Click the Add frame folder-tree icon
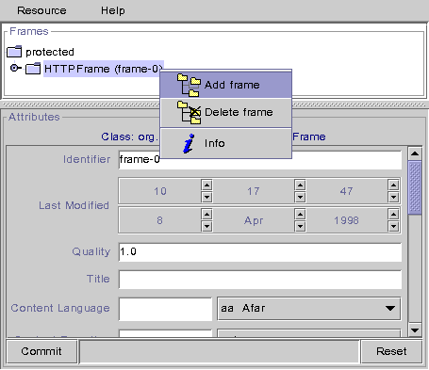429x370 pixels. (x=189, y=85)
